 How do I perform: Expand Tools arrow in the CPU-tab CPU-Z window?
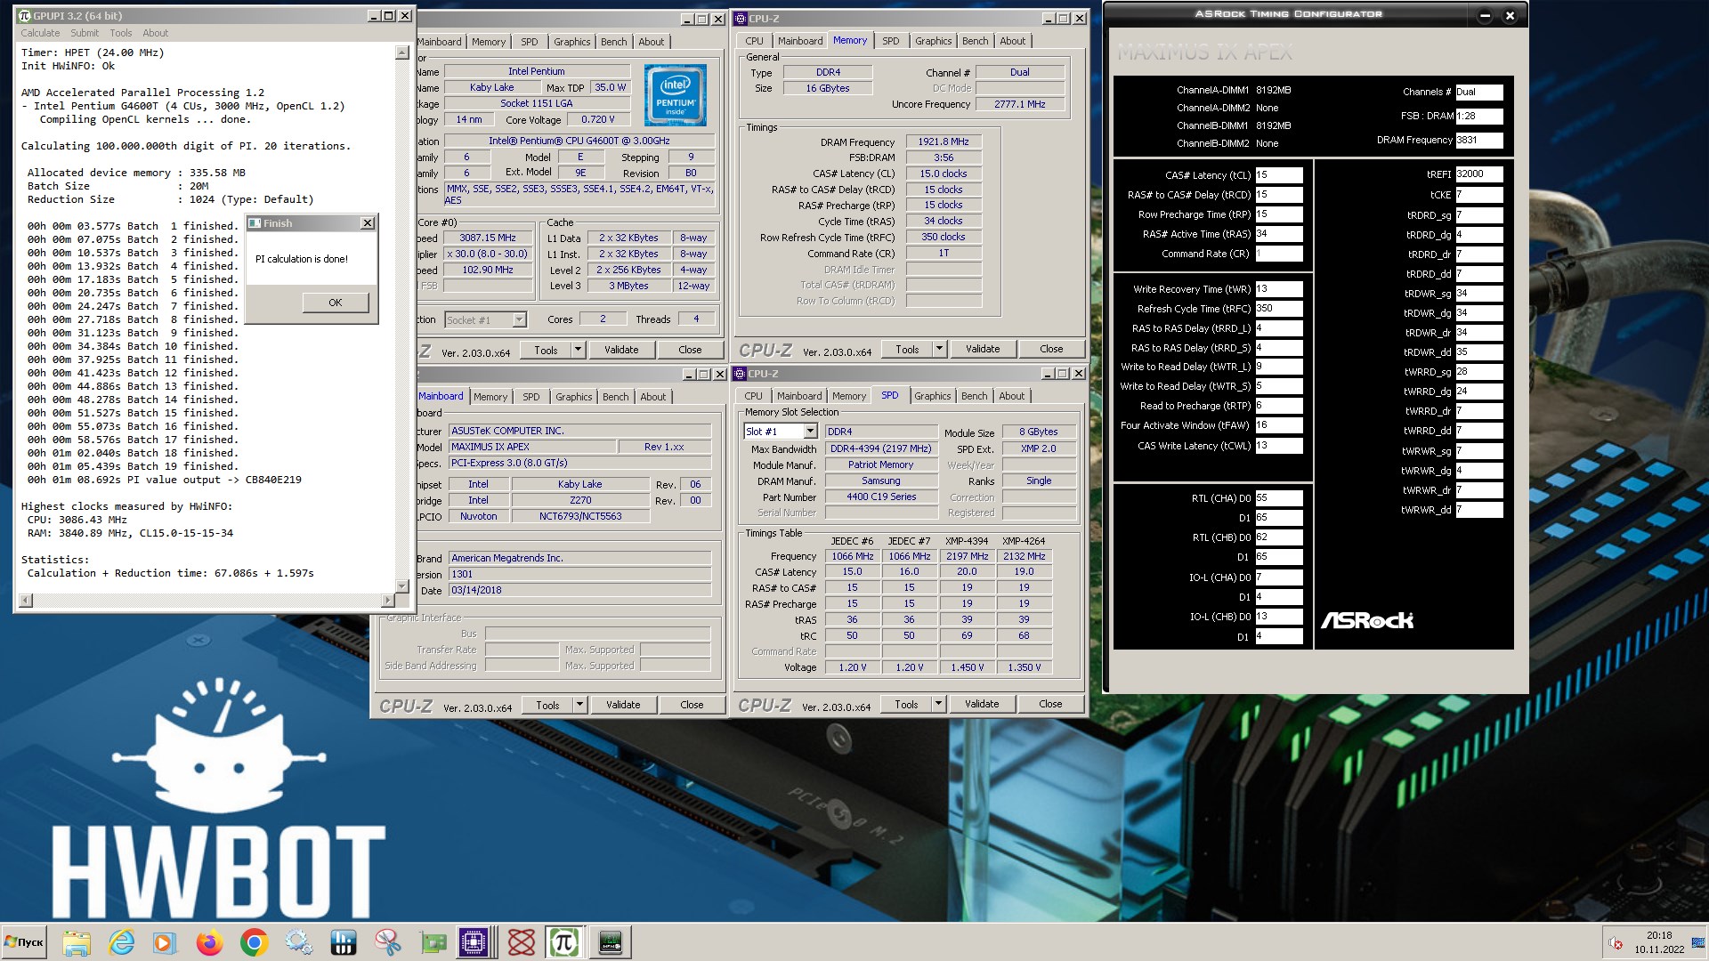578,350
